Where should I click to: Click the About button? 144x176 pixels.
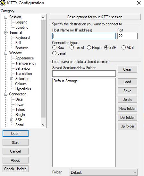[x=15, y=160]
